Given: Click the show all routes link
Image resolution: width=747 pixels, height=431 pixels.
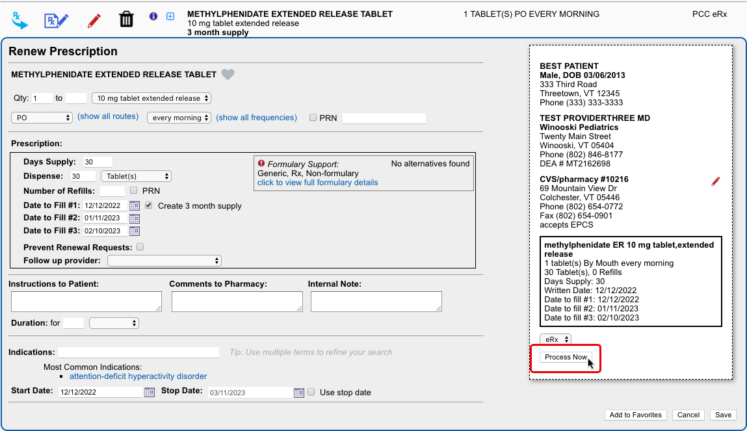Looking at the screenshot, I should 108,116.
